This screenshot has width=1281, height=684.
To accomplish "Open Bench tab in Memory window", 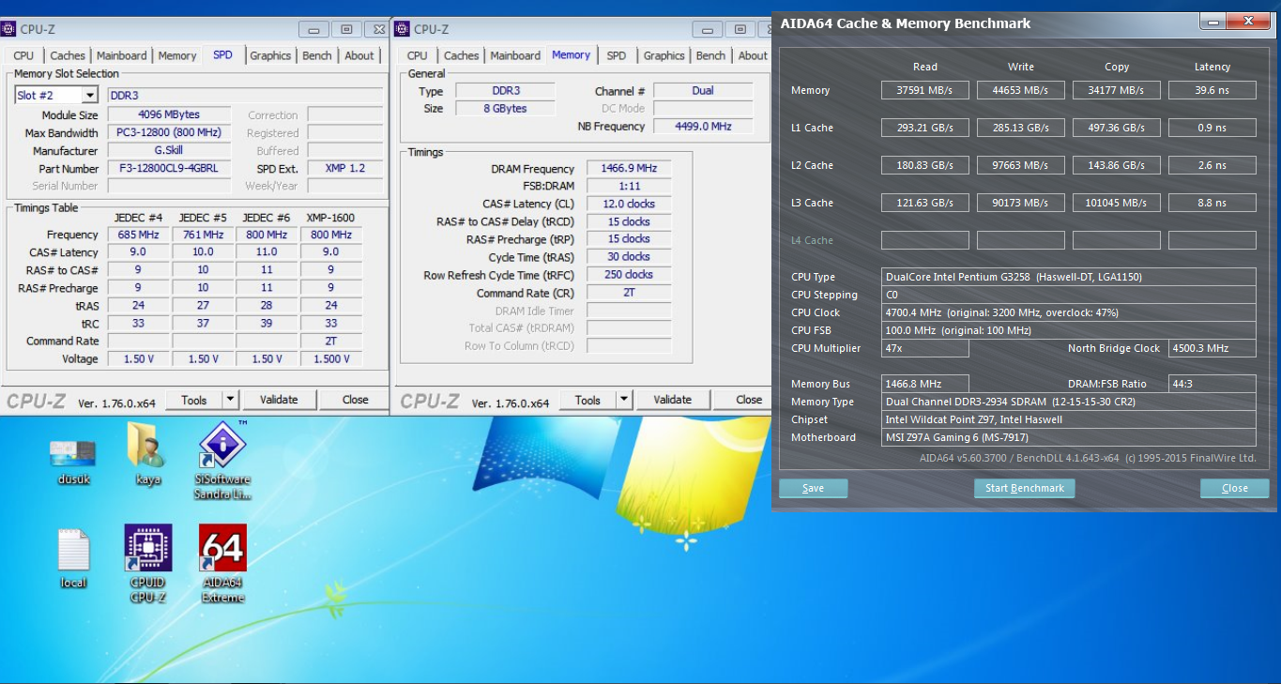I will [710, 55].
